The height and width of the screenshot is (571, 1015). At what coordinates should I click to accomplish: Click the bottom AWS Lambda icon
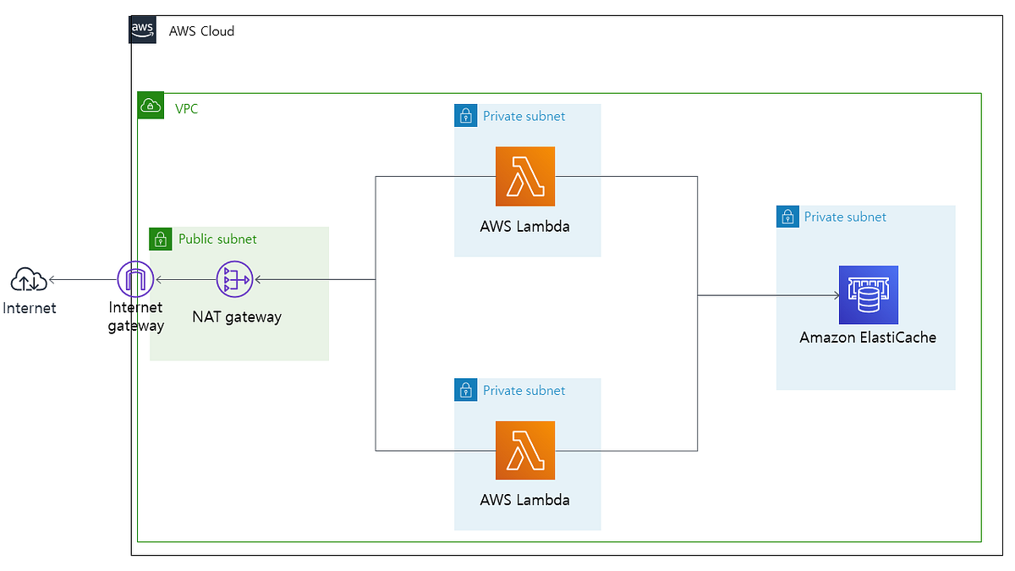526,450
